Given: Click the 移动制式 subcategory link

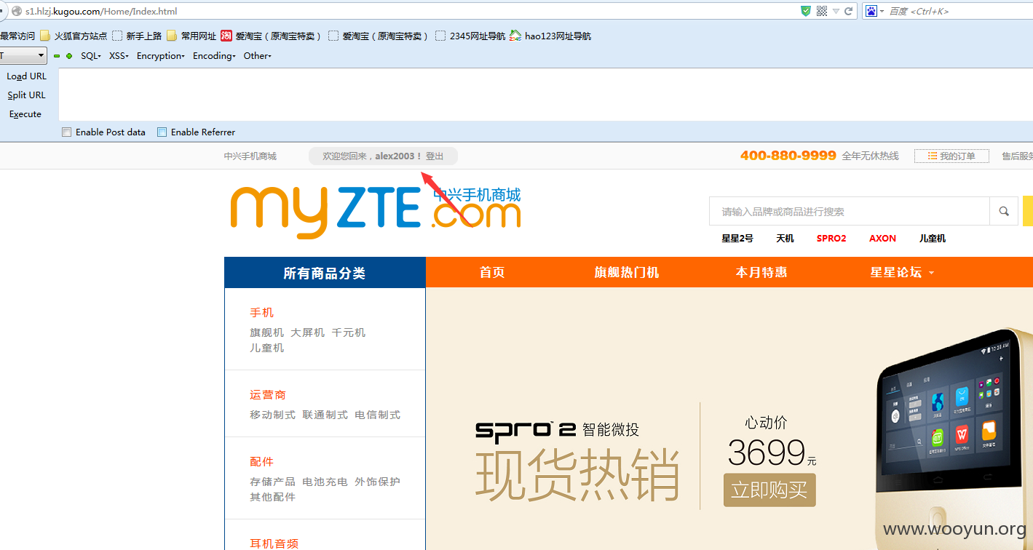Looking at the screenshot, I should point(272,415).
